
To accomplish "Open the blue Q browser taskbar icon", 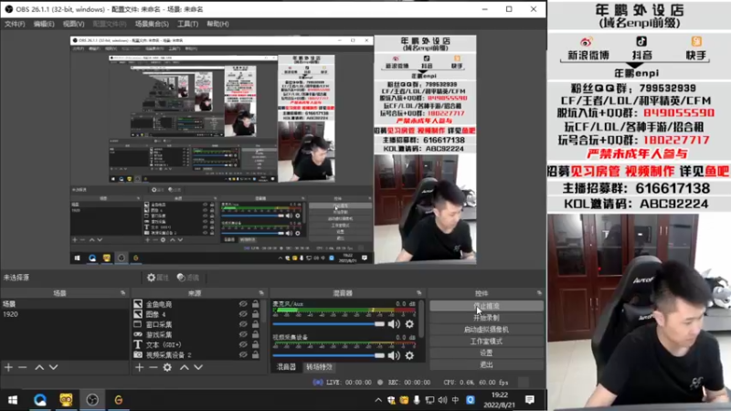I will 40,400.
